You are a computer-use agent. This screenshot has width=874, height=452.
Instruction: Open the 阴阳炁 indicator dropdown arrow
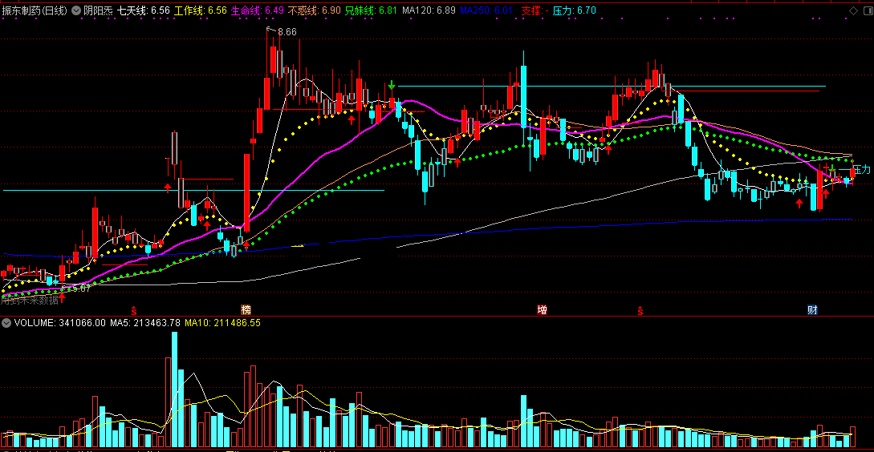(75, 10)
